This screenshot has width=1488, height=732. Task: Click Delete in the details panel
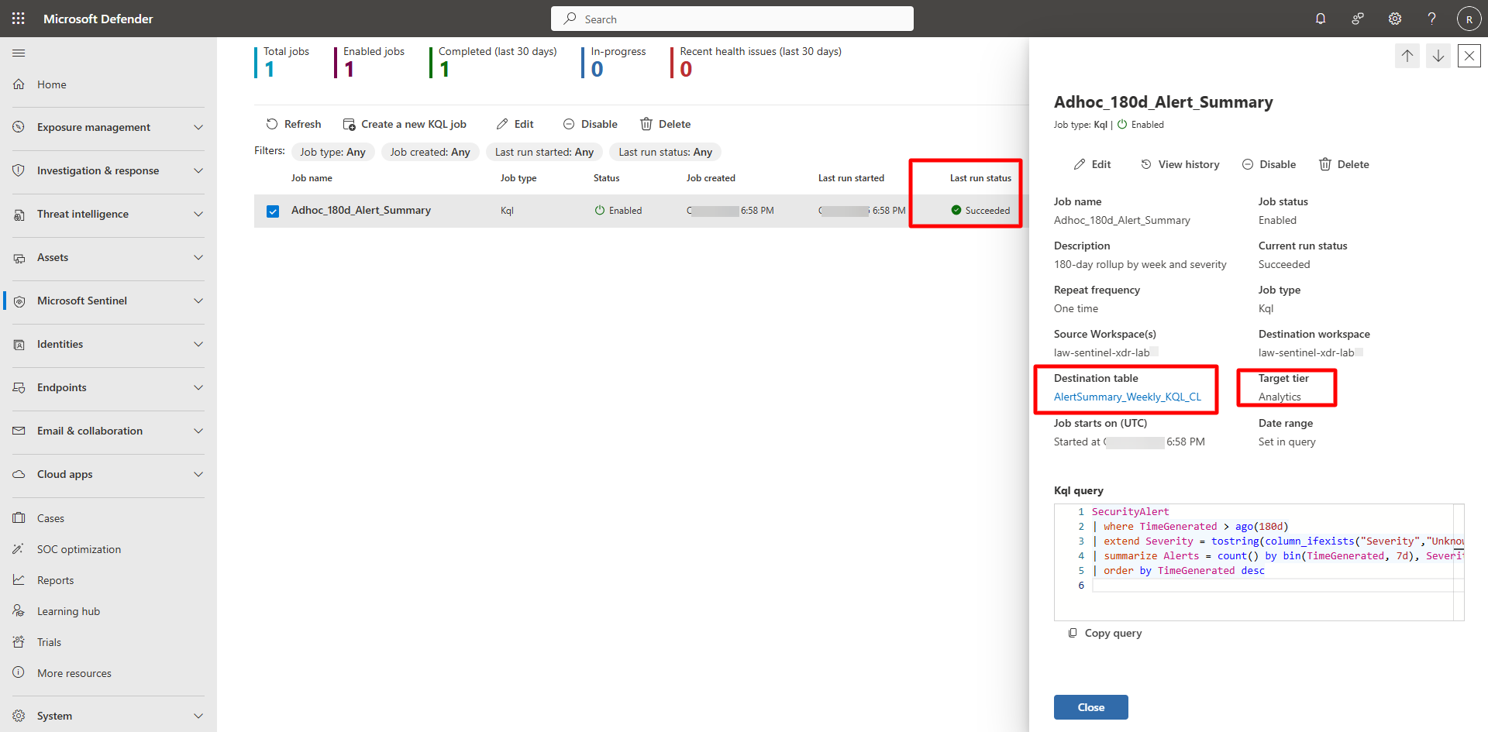pos(1344,164)
